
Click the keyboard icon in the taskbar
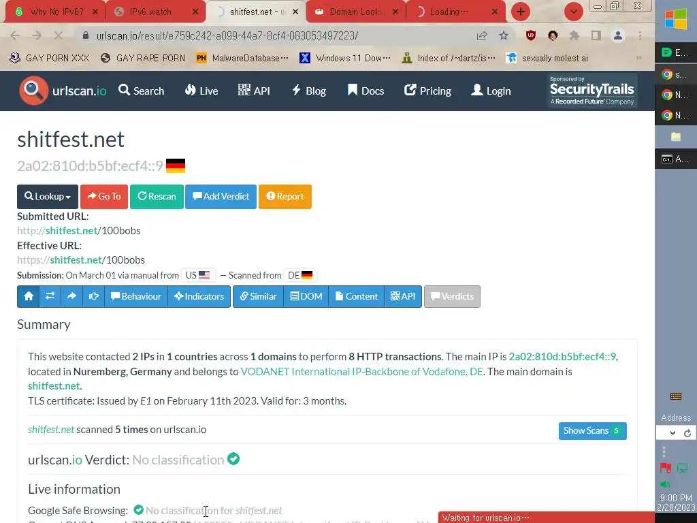[676, 396]
